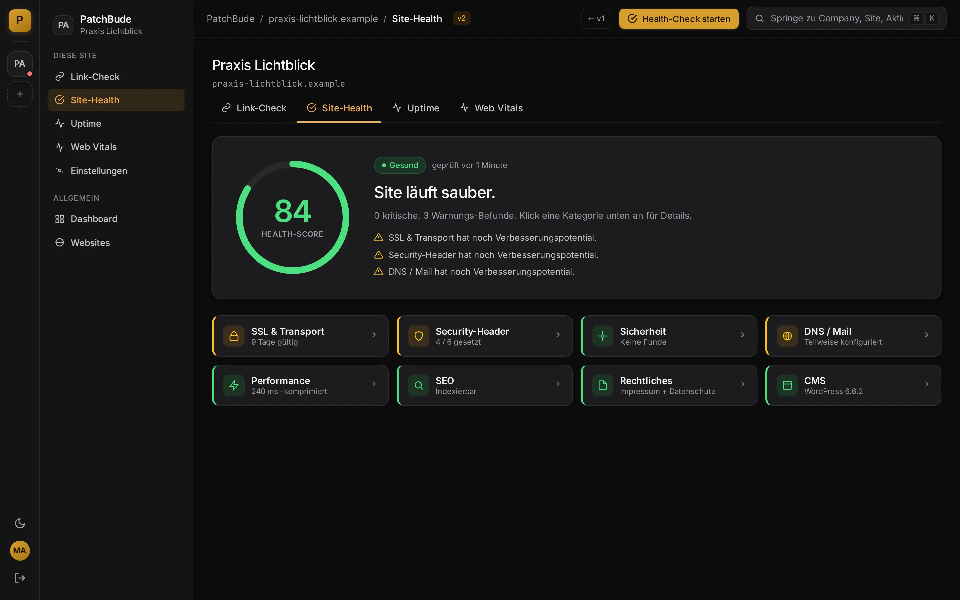Open Einstellungen in the sidebar
This screenshot has width=960, height=600.
click(x=116, y=171)
